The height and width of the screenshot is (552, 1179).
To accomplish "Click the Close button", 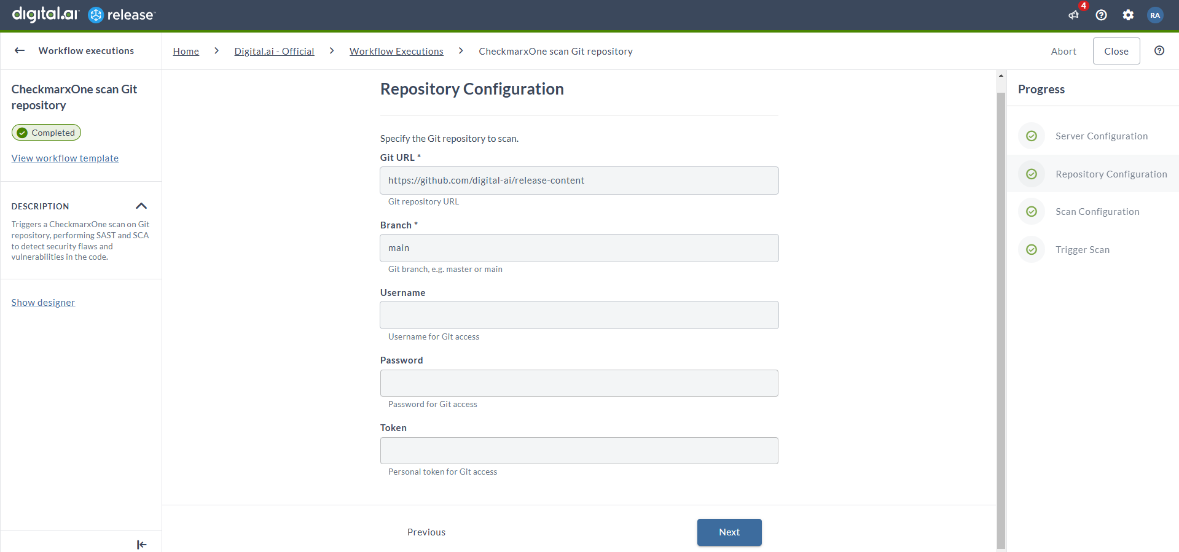I will click(x=1116, y=52).
